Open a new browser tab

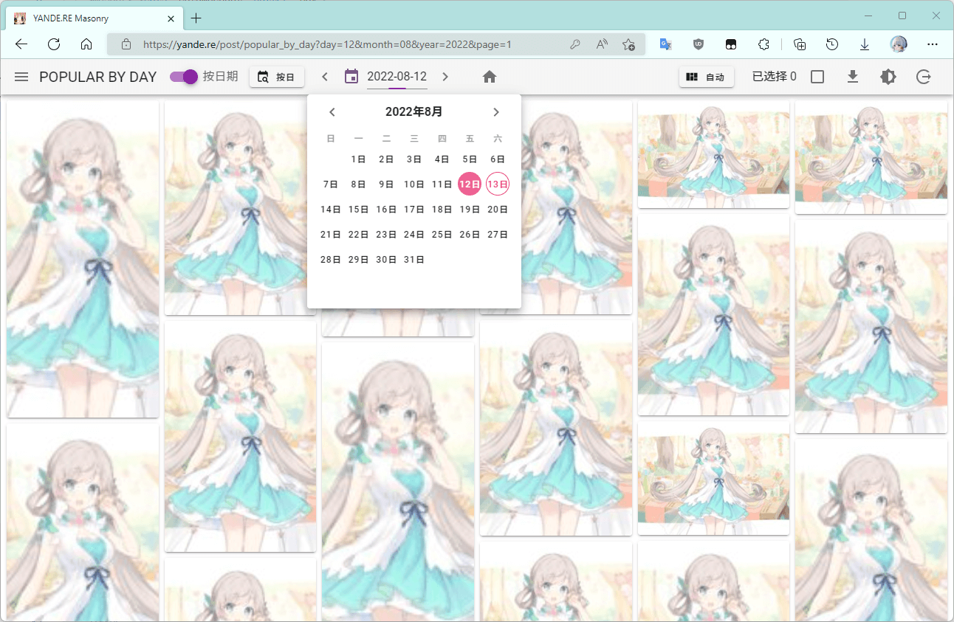(196, 18)
